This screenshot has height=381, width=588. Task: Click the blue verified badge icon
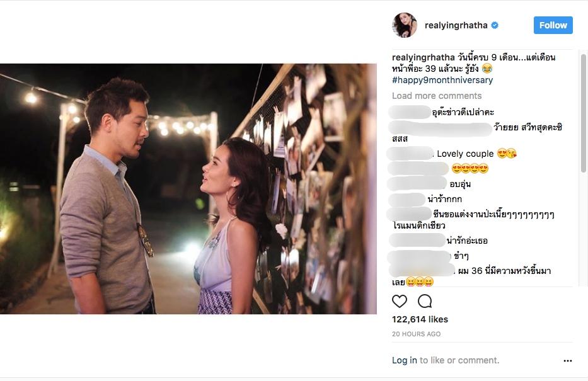click(495, 26)
